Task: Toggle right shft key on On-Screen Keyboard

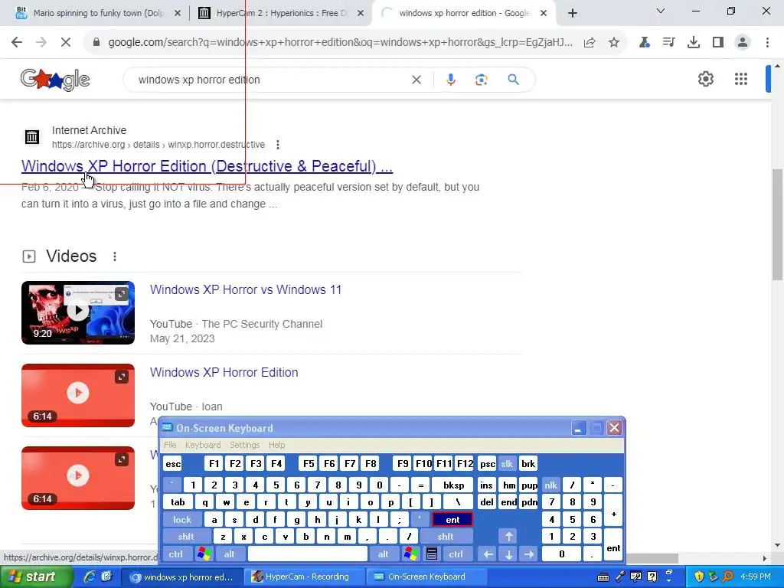Action: pyautogui.click(x=446, y=537)
